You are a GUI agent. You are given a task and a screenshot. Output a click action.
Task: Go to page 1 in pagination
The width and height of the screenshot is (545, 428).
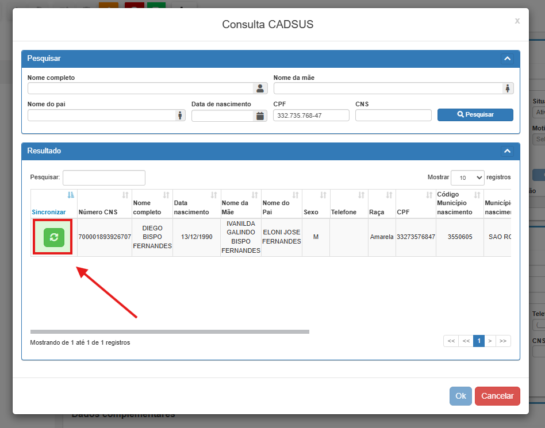478,341
